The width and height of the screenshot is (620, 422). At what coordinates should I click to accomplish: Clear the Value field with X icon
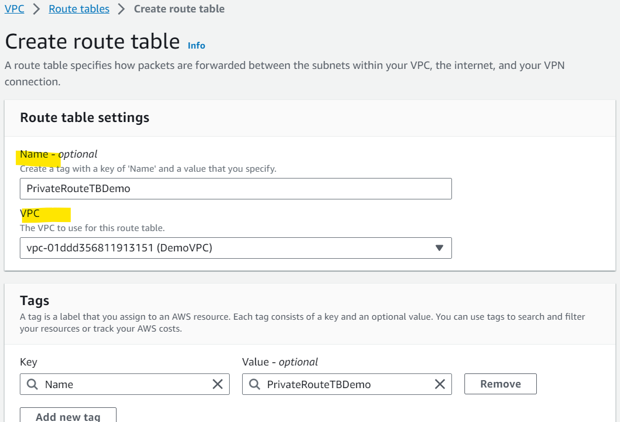point(440,384)
